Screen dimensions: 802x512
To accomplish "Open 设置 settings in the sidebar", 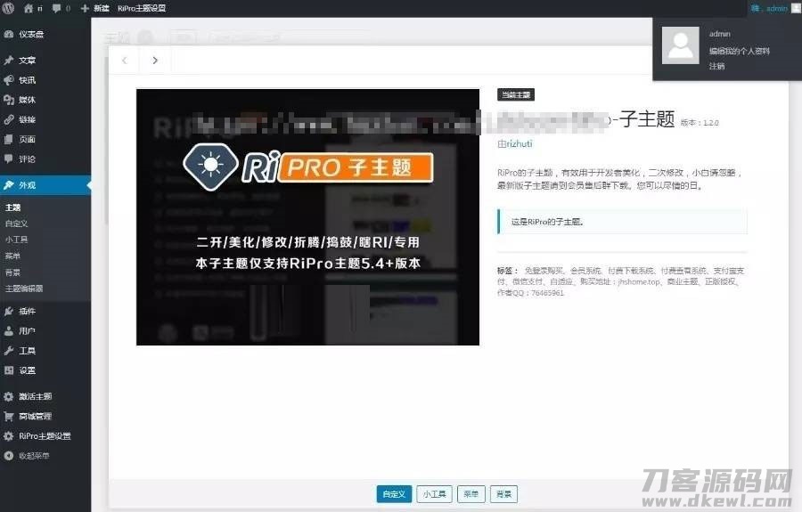I will click(27, 370).
